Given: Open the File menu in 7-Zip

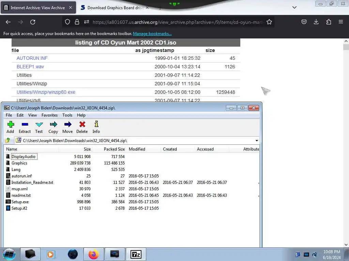Looking at the screenshot, I should [9, 115].
